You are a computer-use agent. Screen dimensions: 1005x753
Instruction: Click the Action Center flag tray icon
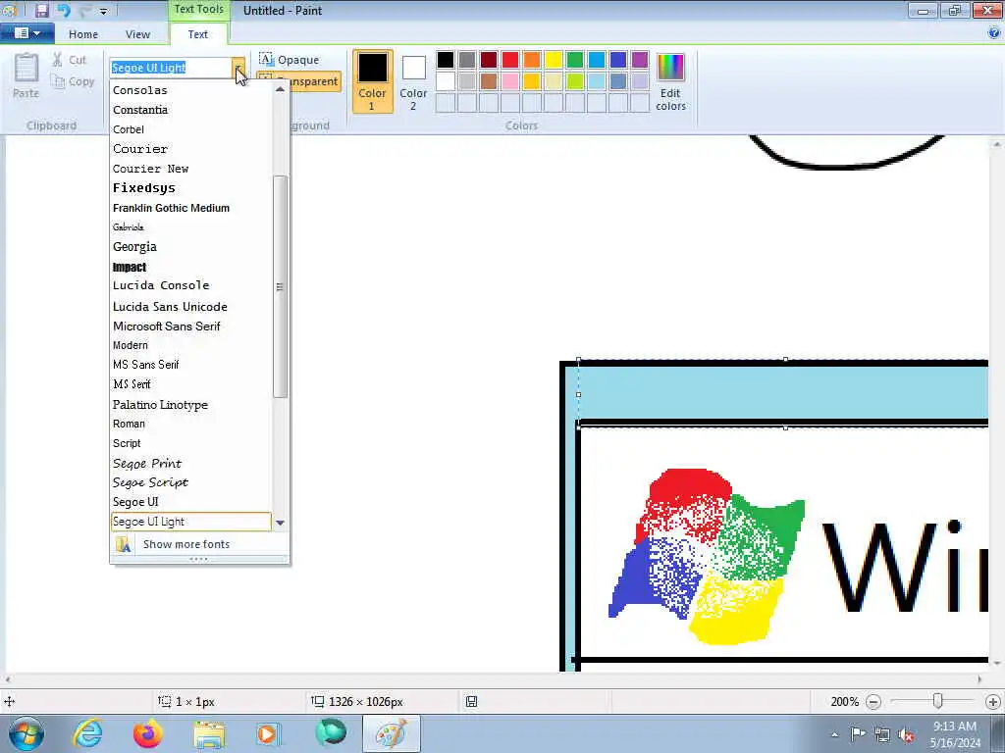(x=857, y=733)
